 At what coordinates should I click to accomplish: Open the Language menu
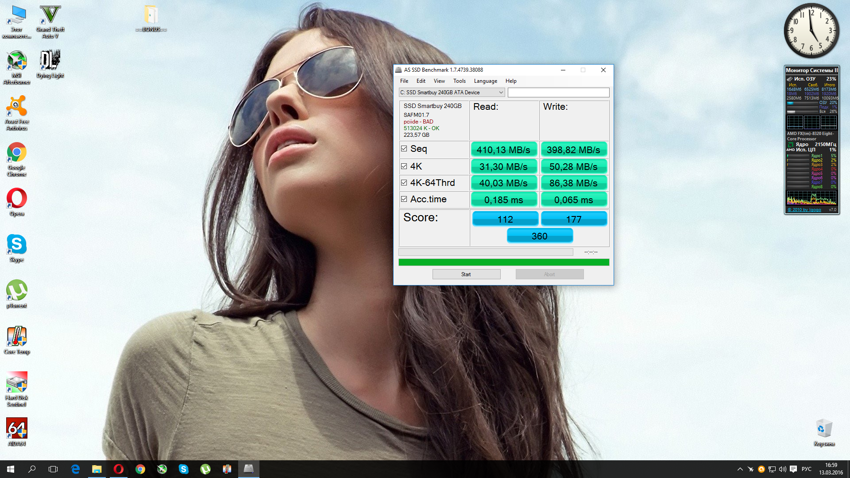point(485,81)
